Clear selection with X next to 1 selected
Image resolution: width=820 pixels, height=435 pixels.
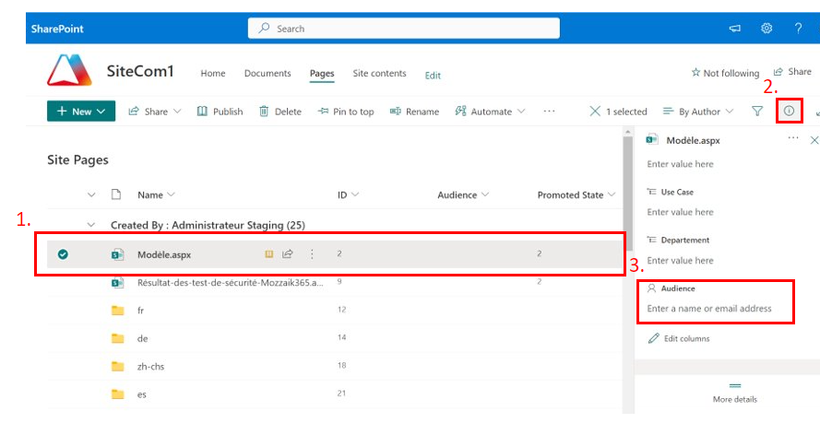tap(595, 112)
